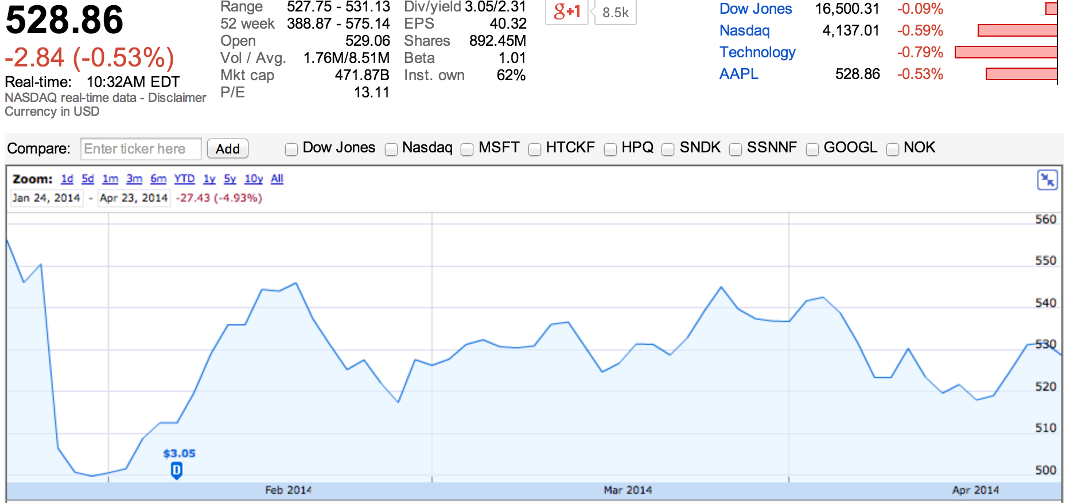Click the 1.01 beta value
Screen dimensions: 1066x503
(512, 58)
